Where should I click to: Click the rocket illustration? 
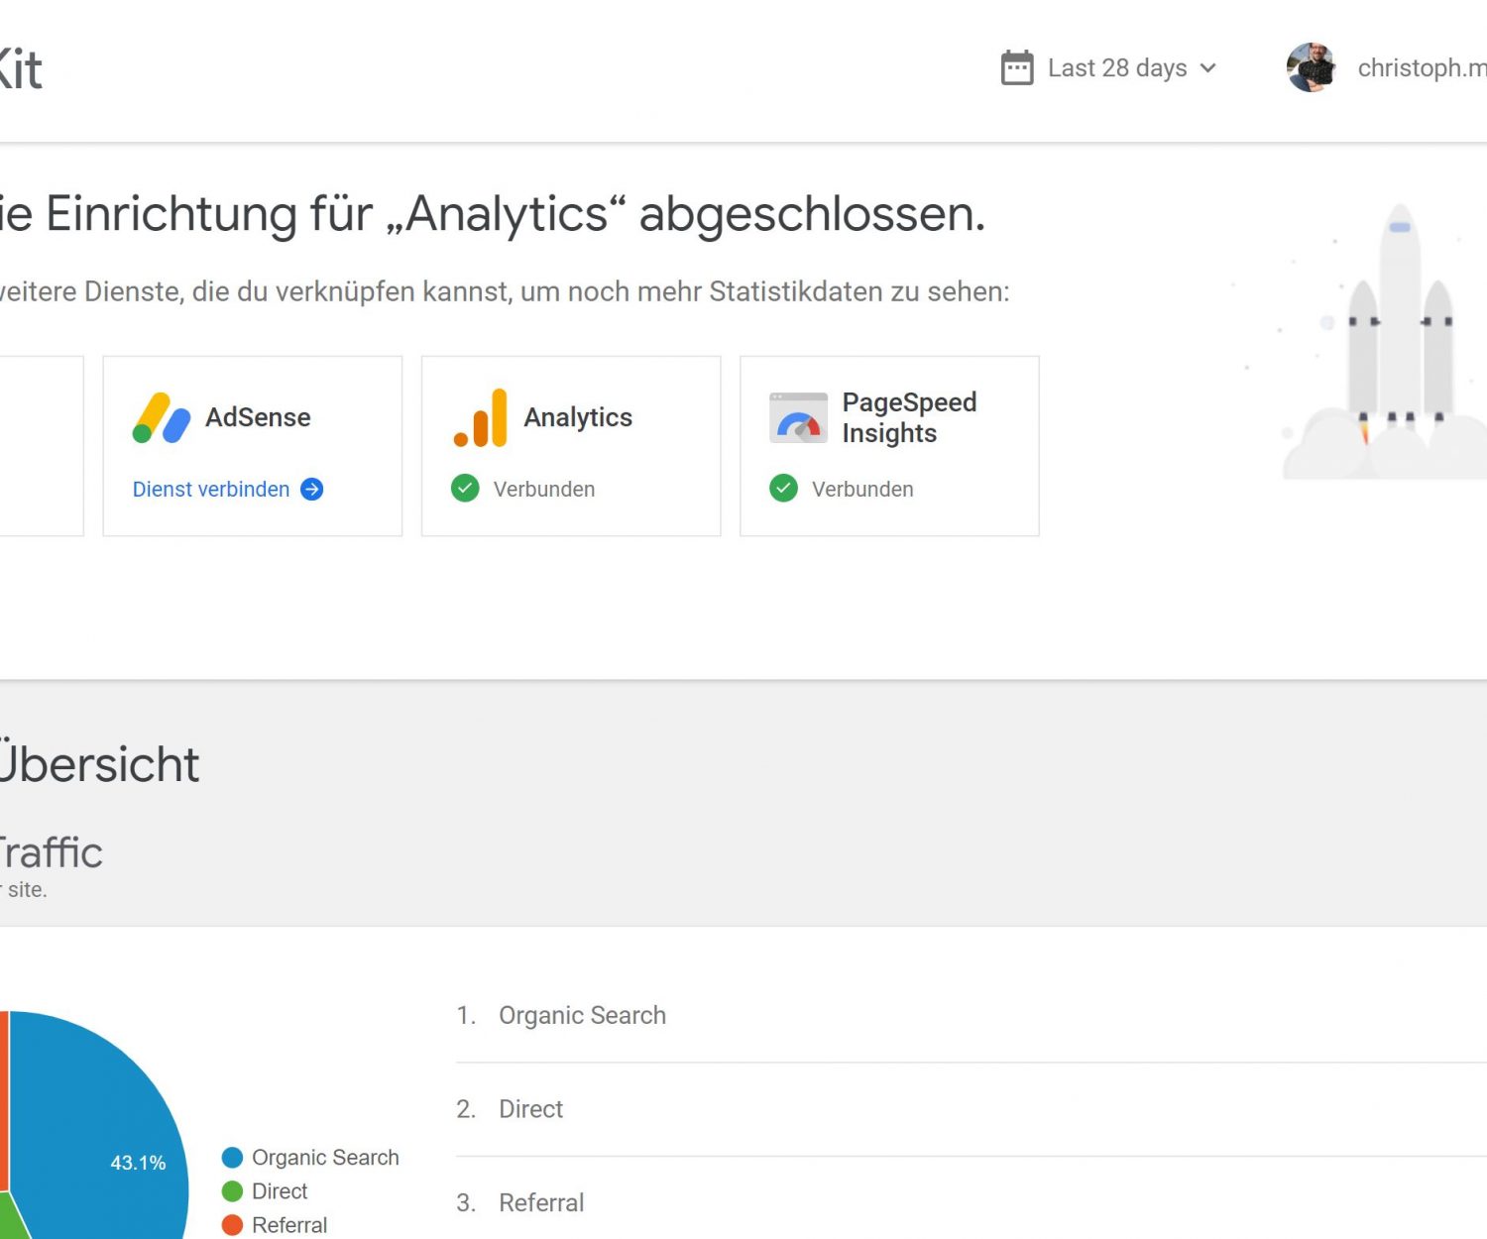pos(1398,337)
